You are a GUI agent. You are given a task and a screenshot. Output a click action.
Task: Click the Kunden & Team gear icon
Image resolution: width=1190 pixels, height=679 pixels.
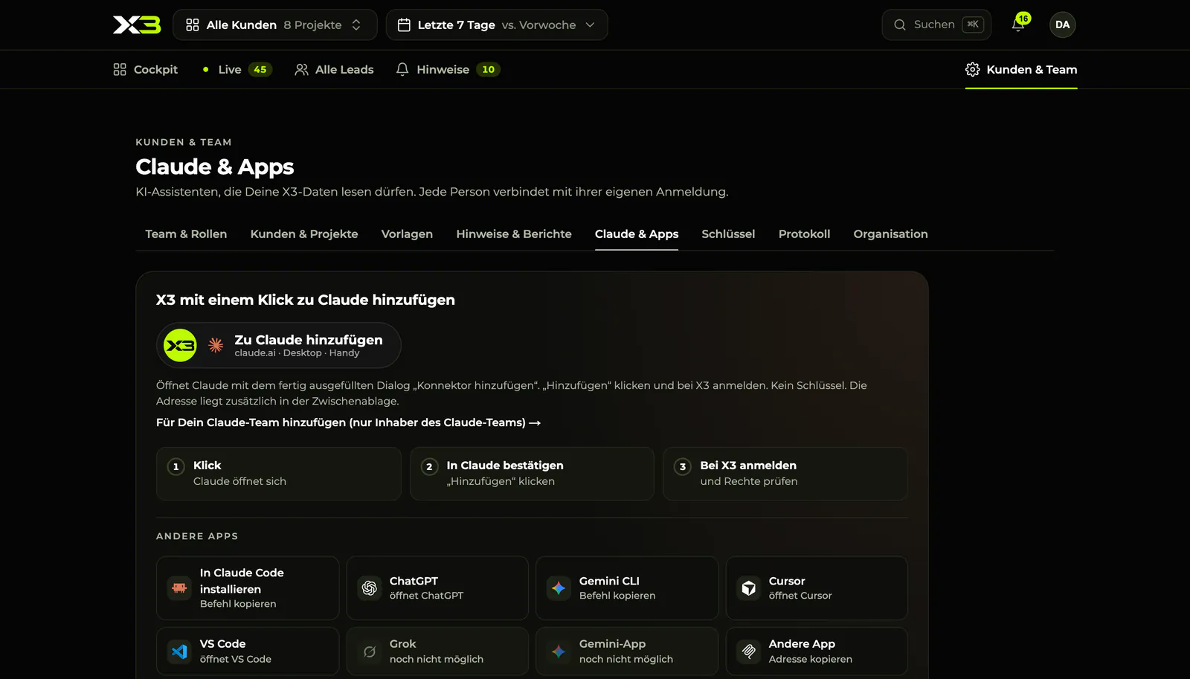[972, 69]
